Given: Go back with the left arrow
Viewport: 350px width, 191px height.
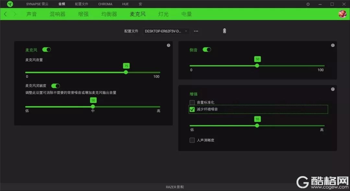Looking at the screenshot, I should [6, 14].
